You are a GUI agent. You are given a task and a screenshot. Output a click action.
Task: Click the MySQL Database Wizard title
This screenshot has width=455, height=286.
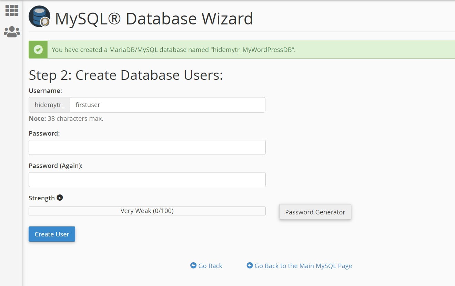(154, 19)
